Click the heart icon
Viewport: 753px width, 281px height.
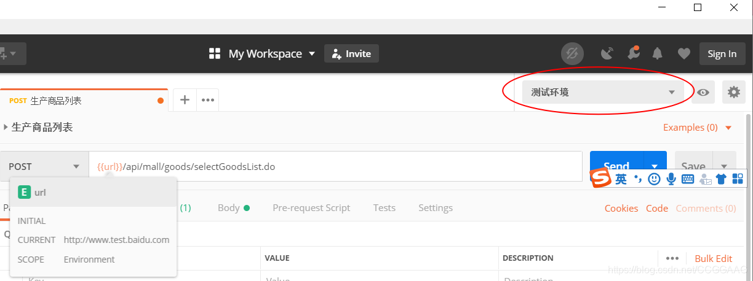(x=683, y=54)
